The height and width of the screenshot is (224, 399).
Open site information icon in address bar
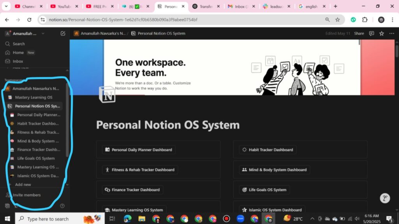click(x=42, y=19)
